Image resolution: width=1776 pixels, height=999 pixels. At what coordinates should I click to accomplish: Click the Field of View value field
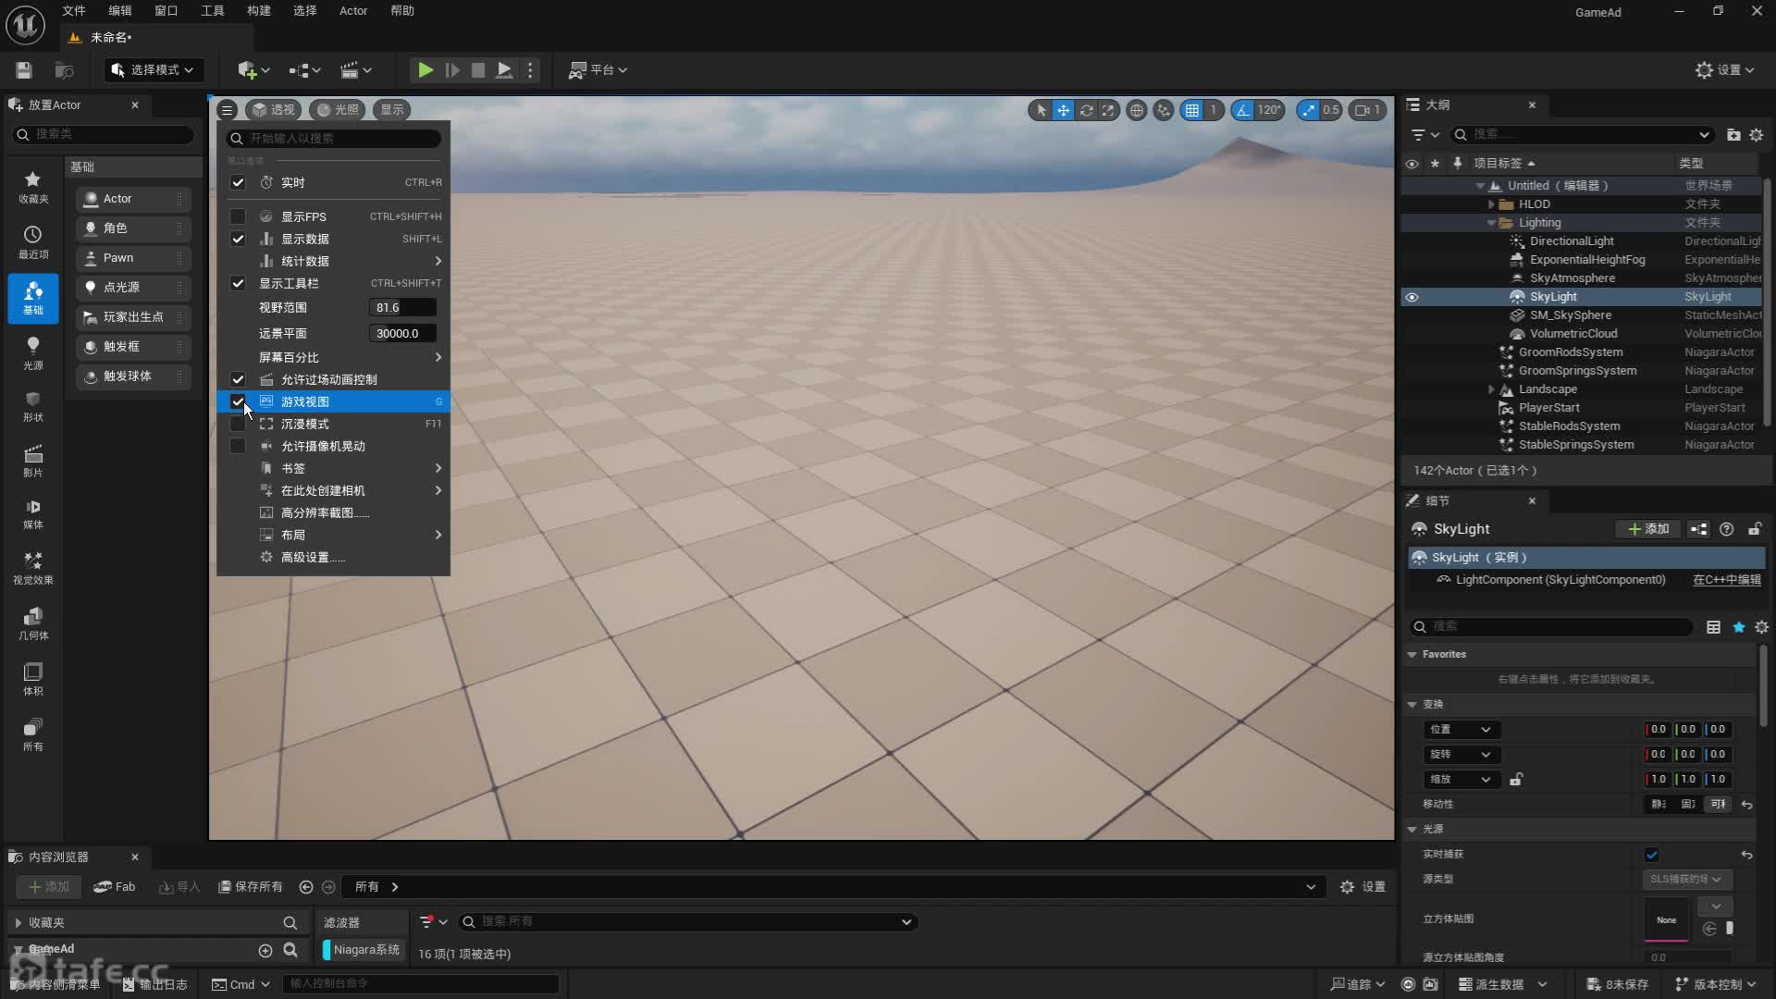402,308
